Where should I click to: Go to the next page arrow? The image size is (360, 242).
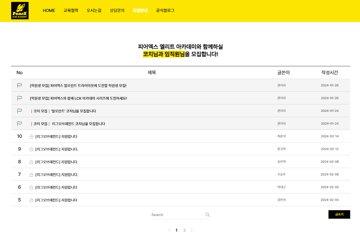click(x=192, y=230)
